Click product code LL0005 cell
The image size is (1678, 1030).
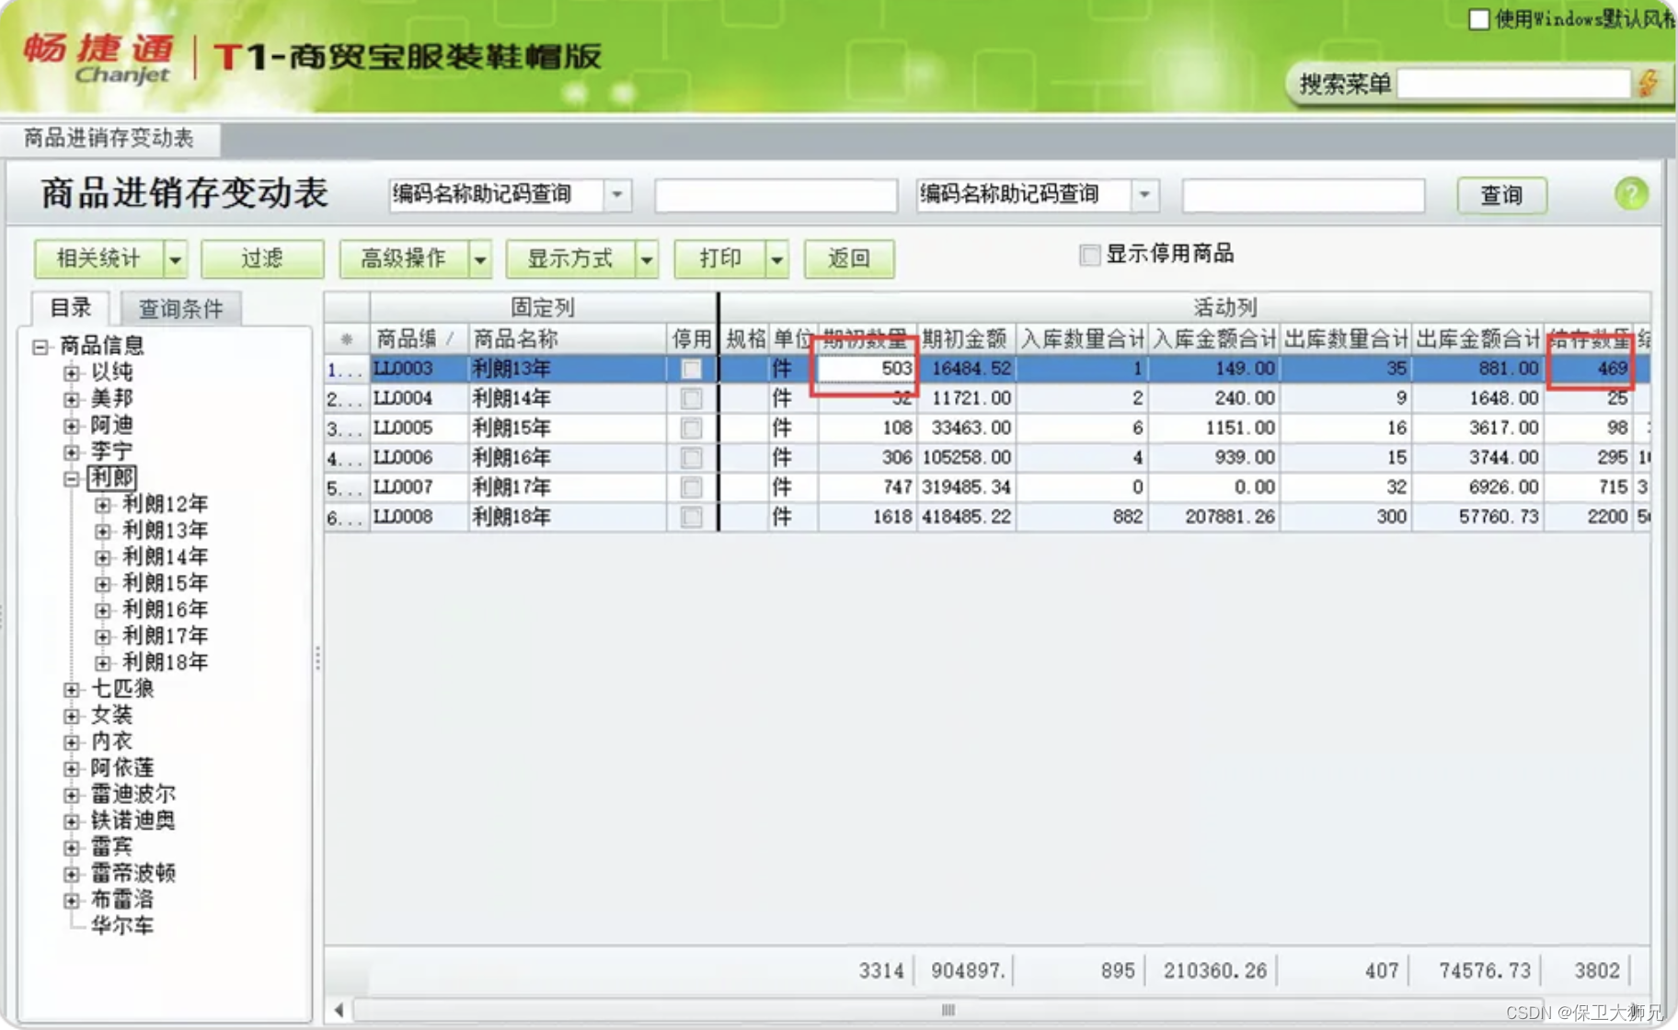click(419, 428)
